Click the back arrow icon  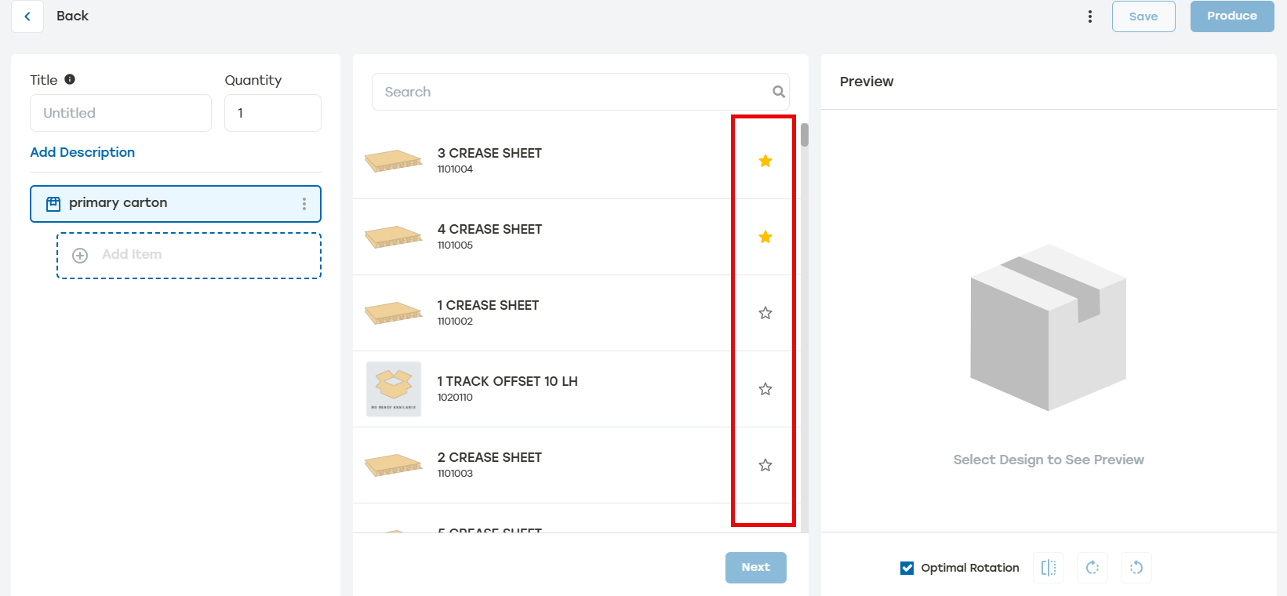point(27,16)
